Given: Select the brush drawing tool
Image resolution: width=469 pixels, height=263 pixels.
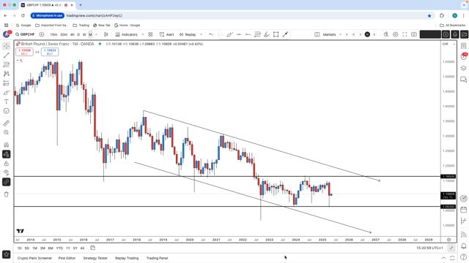Looking at the screenshot, I should click(7, 93).
